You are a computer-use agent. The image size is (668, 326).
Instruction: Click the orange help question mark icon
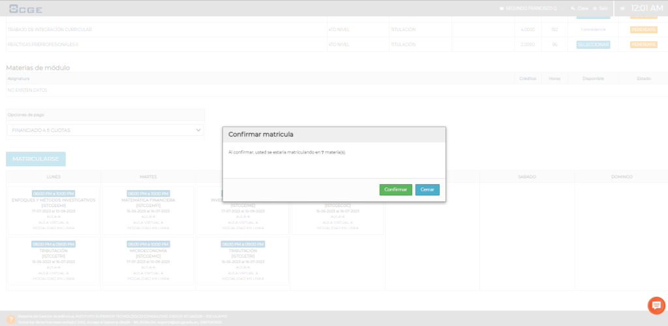pos(10,319)
